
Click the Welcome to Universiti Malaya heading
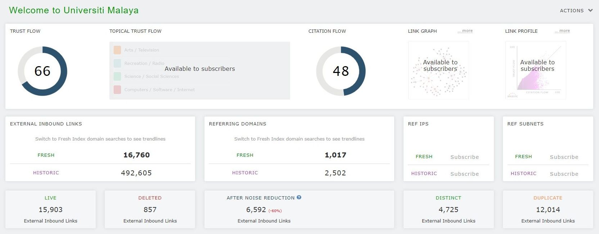[74, 10]
